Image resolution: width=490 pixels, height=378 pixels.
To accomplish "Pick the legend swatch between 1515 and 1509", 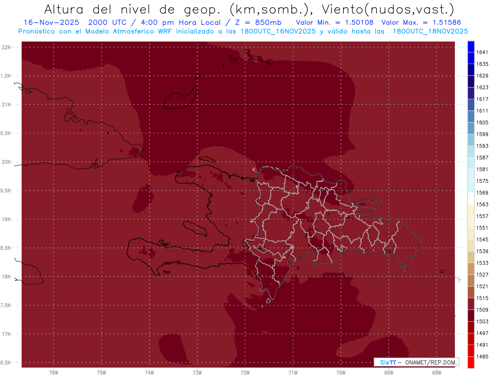I will (471, 304).
